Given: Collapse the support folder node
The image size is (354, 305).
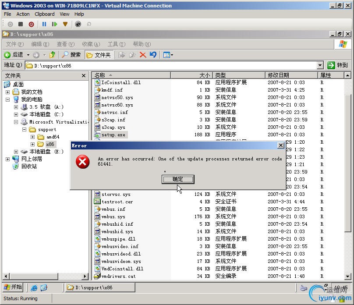Looking at the screenshot, I should (x=24, y=129).
